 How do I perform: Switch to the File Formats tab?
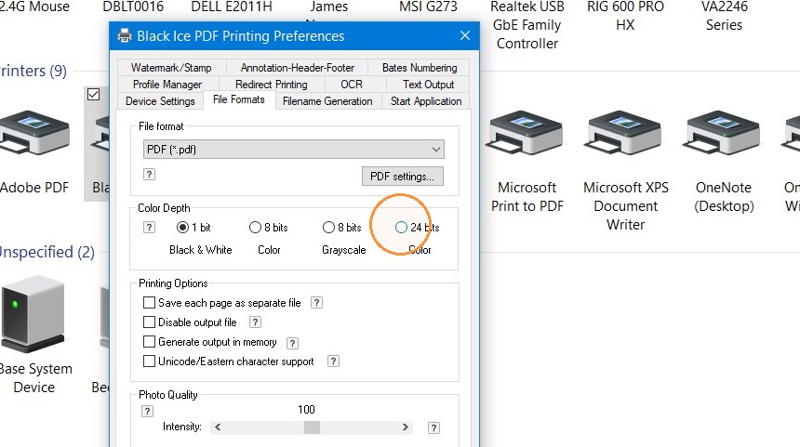[x=239, y=99]
